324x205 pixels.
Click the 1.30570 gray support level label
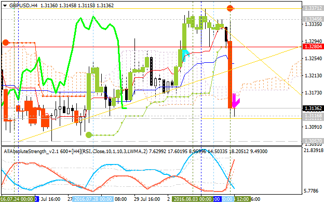pos(313,141)
